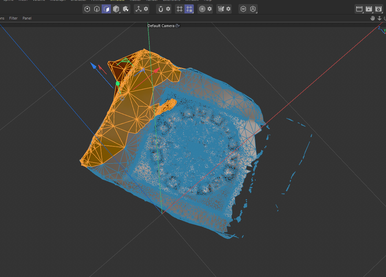Open the Simulate menu

coord(117,1)
